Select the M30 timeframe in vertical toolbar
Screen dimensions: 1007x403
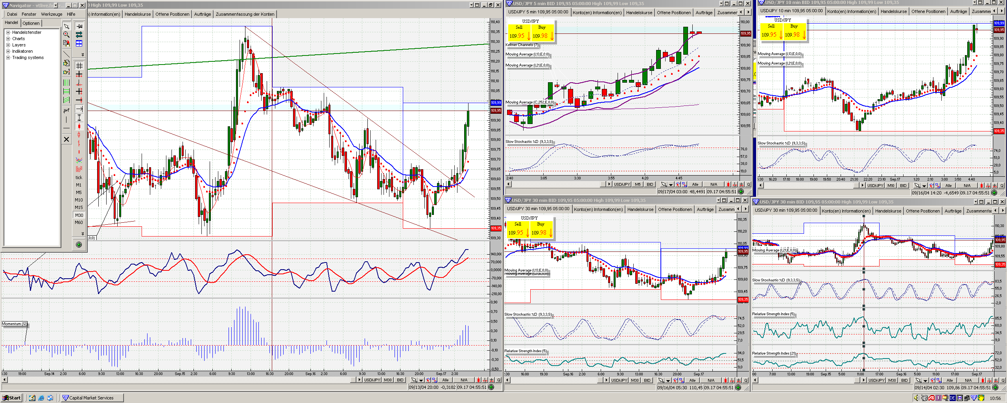coord(79,215)
